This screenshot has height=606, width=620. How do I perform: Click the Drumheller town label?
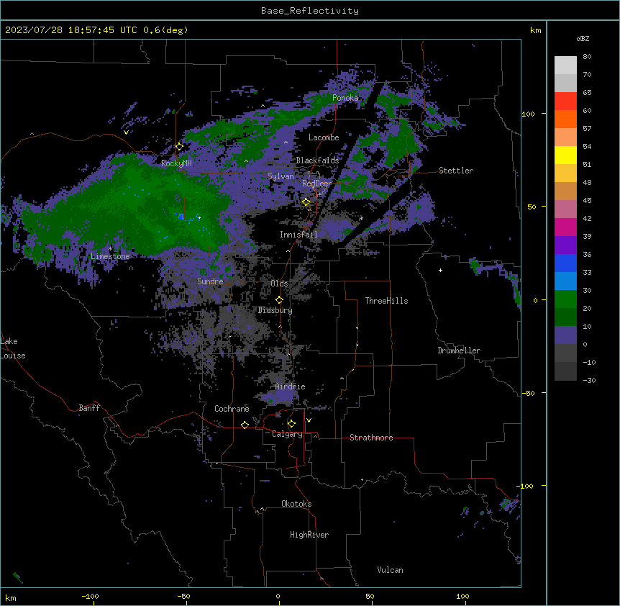[459, 351]
